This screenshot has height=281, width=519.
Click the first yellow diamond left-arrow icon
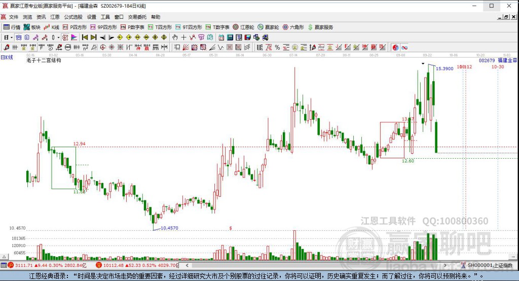(120, 38)
